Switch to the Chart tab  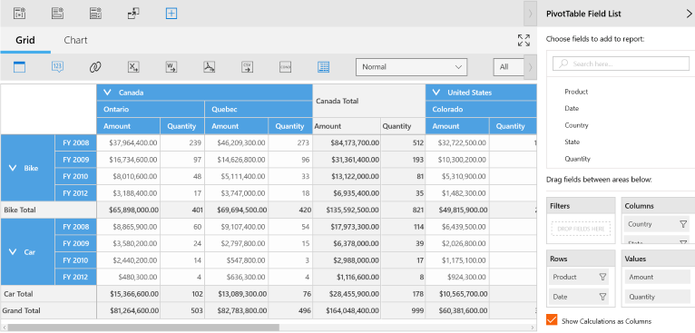[76, 40]
